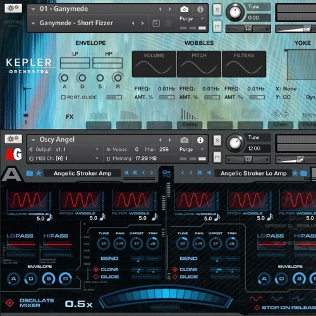
Task: Click the Ganymede Tune knob
Action: click(234, 12)
